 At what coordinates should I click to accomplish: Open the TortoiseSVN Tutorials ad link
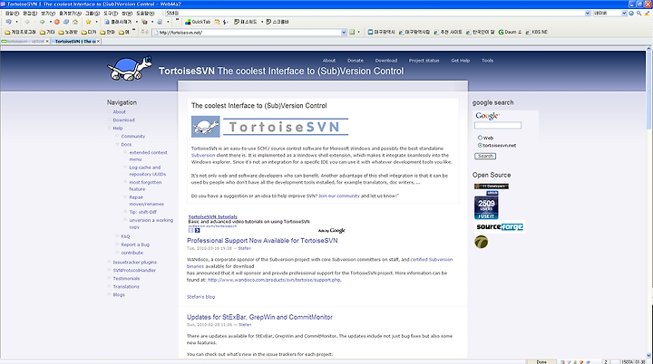[x=212, y=216]
